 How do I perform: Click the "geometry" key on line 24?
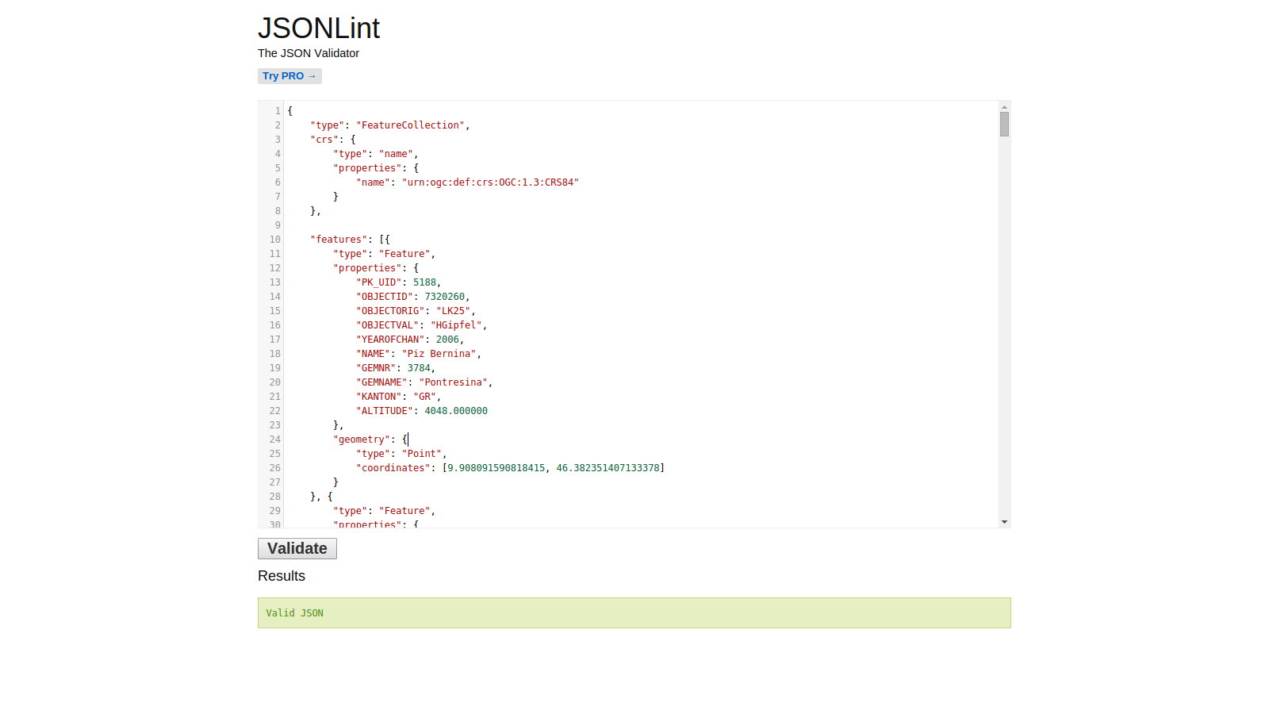tap(362, 440)
